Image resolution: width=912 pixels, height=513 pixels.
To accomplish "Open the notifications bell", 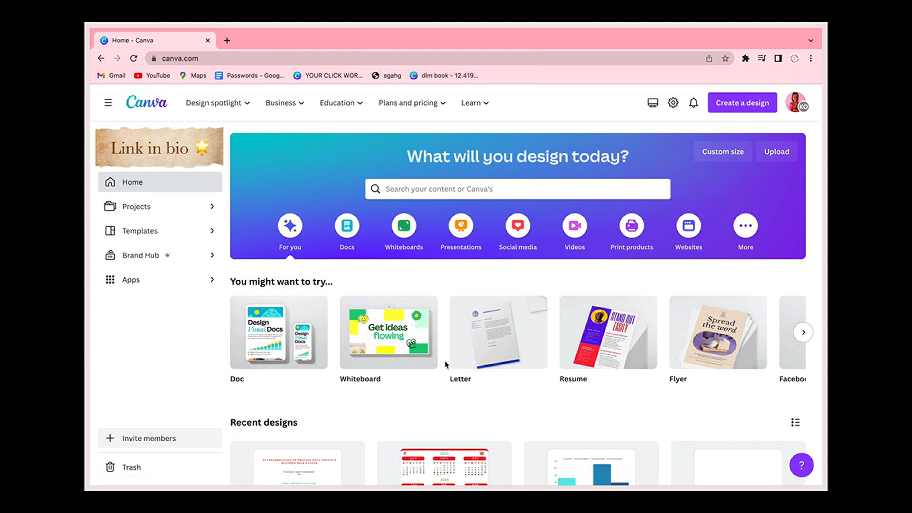I will tap(693, 103).
